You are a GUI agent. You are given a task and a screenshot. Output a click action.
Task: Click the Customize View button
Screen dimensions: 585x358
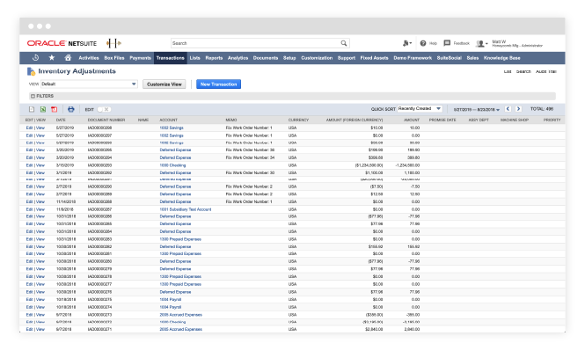coord(165,84)
